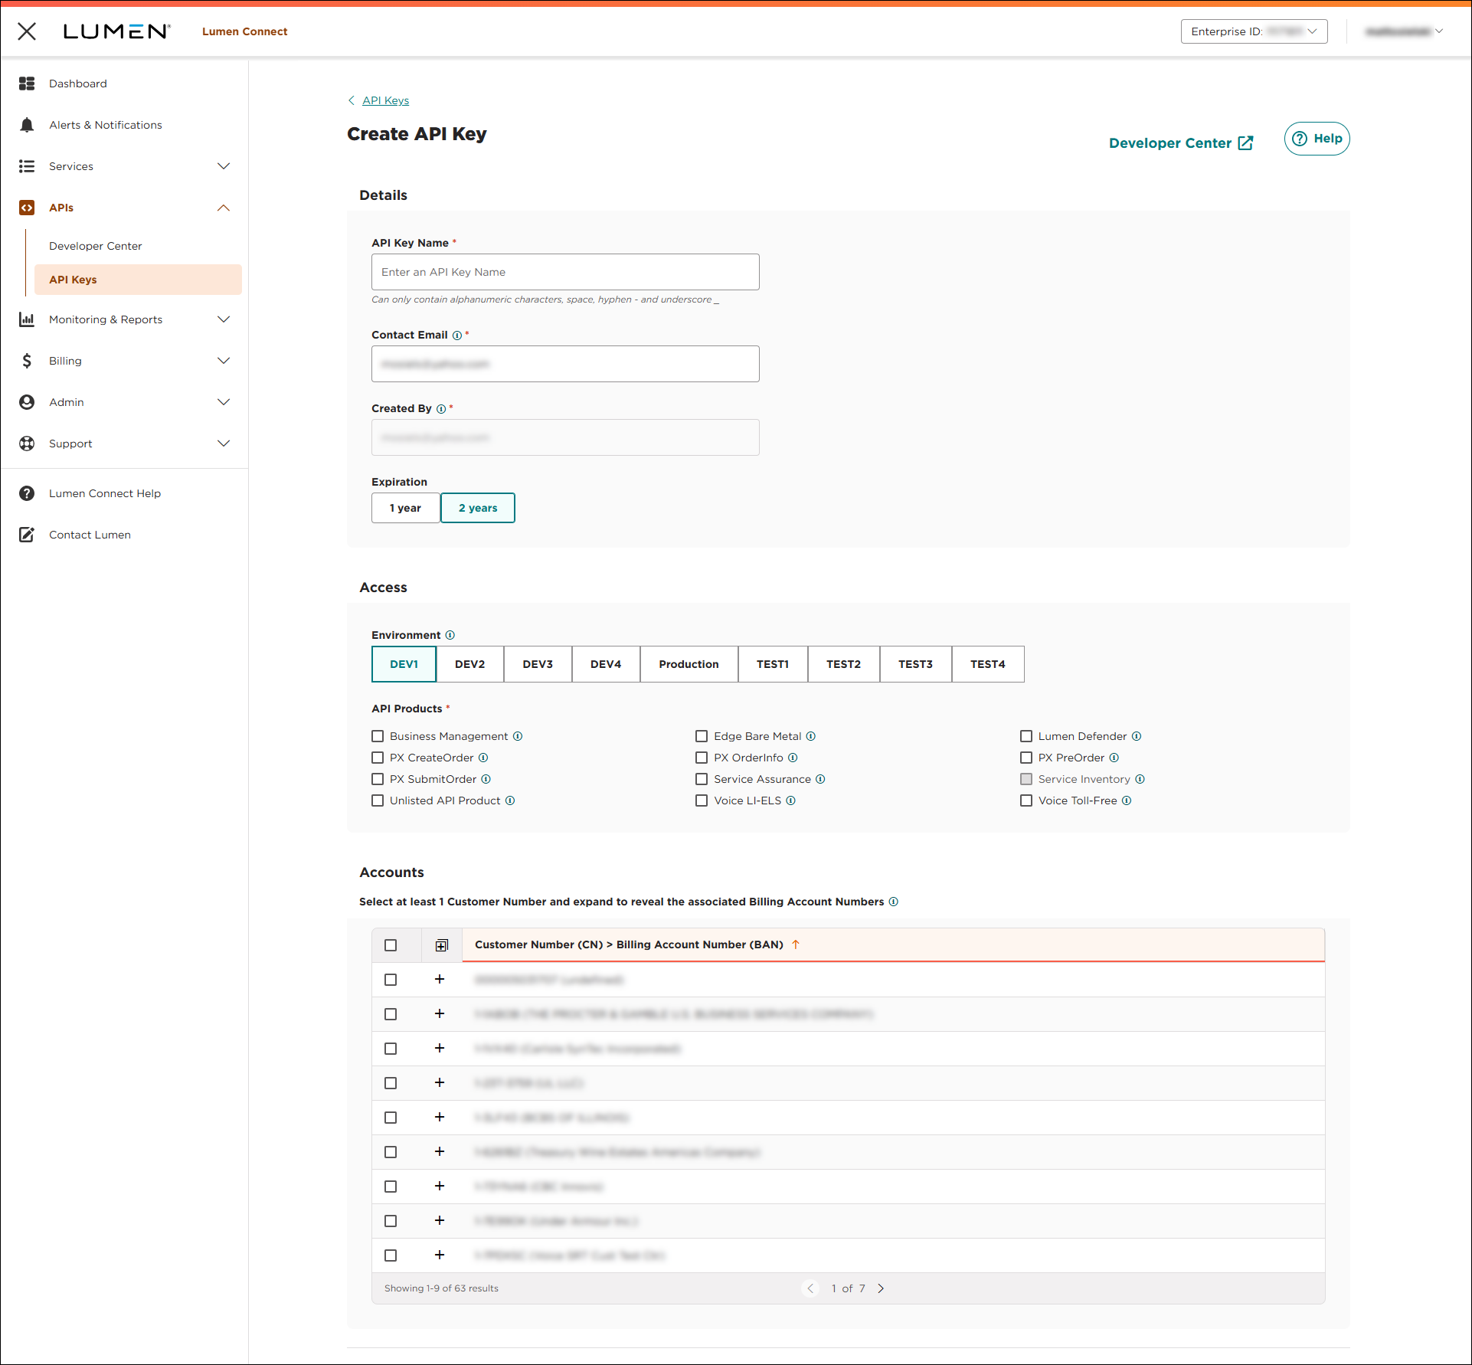Open the Dashboard via its sidebar icon
The width and height of the screenshot is (1472, 1365).
27,83
